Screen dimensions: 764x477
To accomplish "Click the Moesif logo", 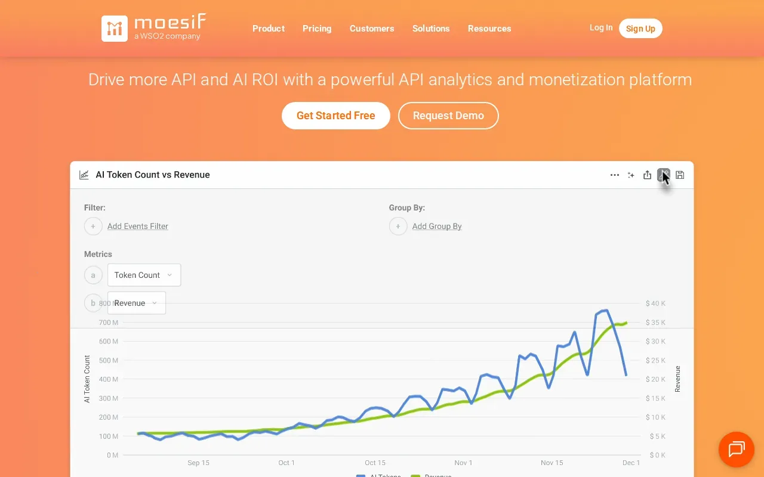I will pyautogui.click(x=154, y=28).
